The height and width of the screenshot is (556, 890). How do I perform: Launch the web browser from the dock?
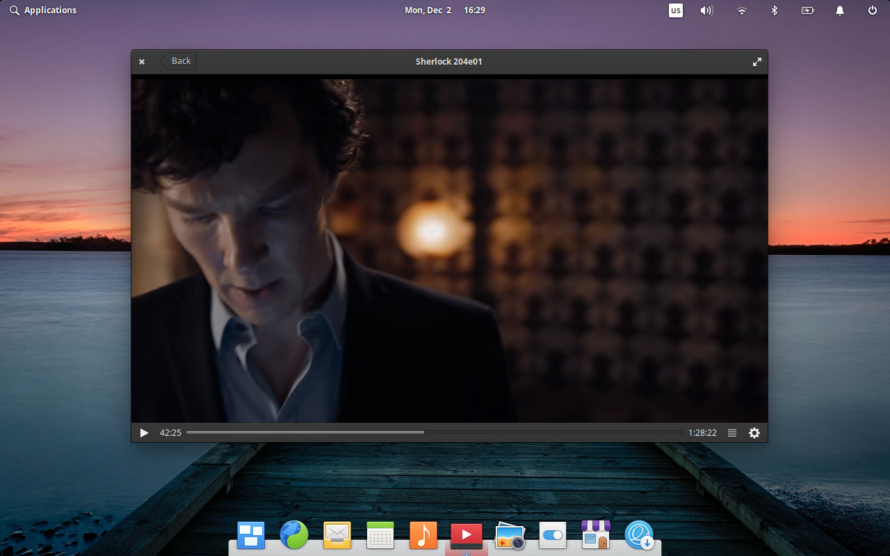click(294, 535)
